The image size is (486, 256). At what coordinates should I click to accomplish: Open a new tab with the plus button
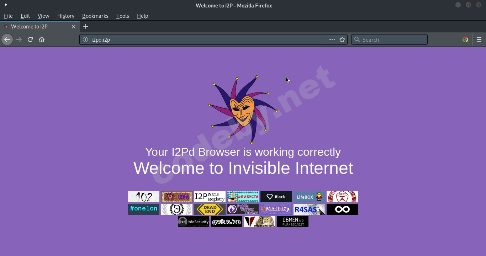click(86, 26)
